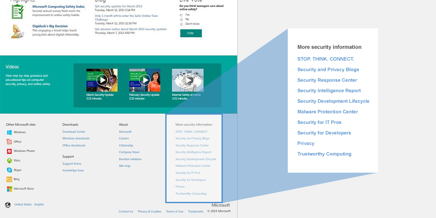
Task: Click Security for Developers in the enlarged callout
Action: pos(324,133)
